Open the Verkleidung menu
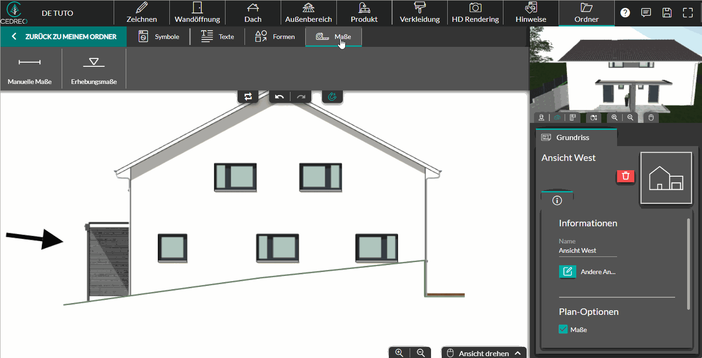 [x=420, y=13]
